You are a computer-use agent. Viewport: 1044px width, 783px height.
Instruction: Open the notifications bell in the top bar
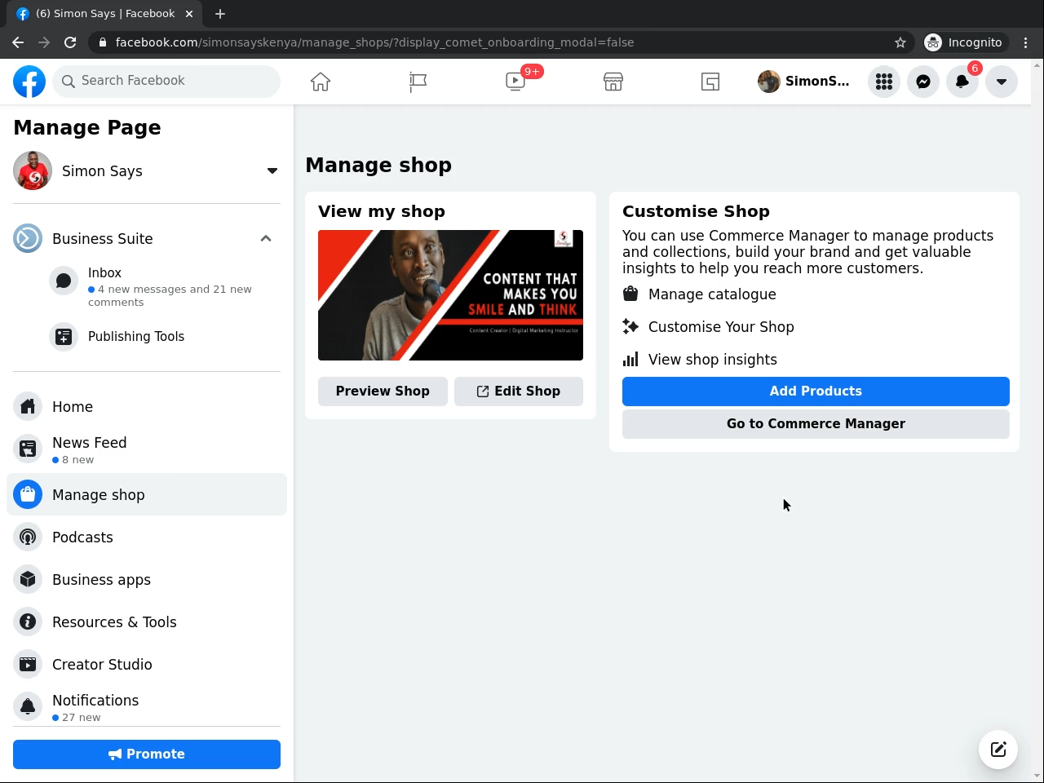click(962, 82)
